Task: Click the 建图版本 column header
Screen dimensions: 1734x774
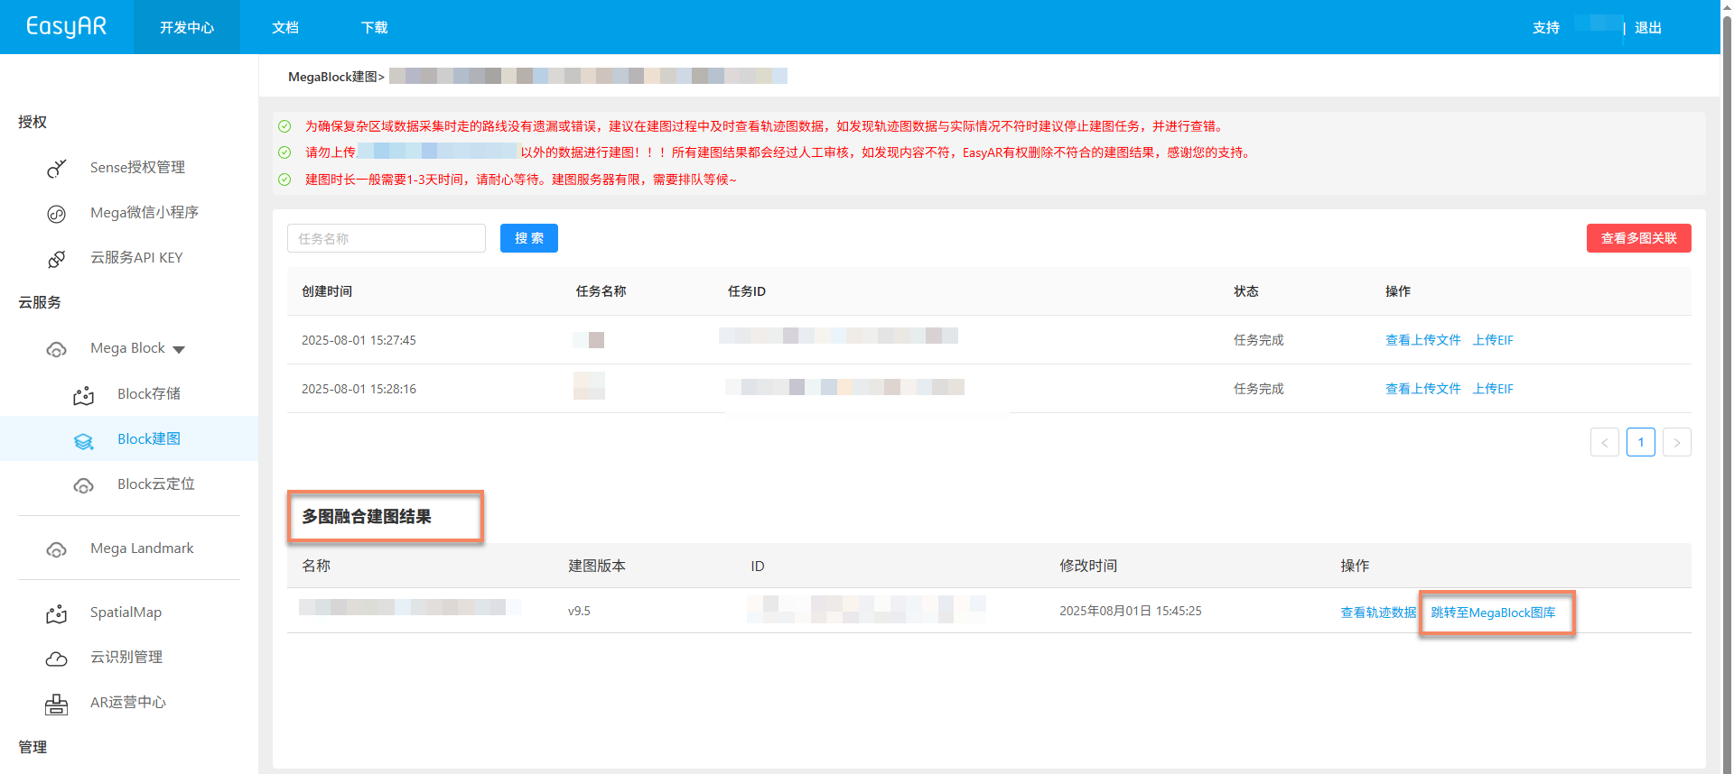Action: click(x=597, y=566)
